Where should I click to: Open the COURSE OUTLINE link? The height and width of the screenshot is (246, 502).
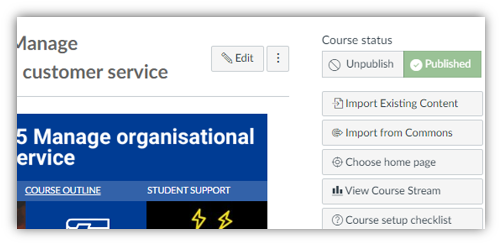coord(63,190)
